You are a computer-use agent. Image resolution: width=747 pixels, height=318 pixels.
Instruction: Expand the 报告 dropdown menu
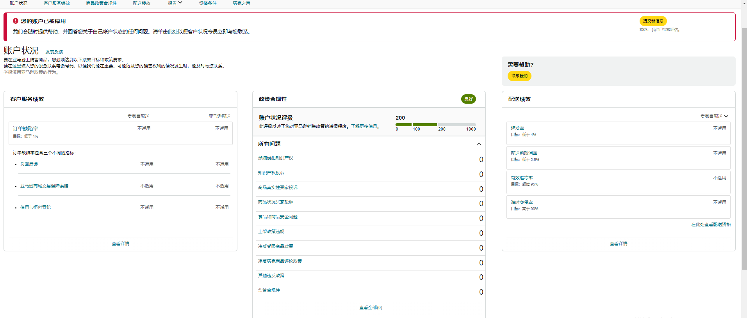(x=175, y=3)
